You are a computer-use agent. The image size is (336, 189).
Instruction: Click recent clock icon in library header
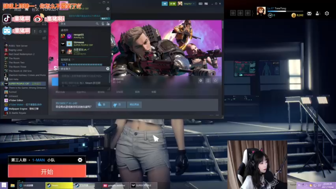click(40, 31)
